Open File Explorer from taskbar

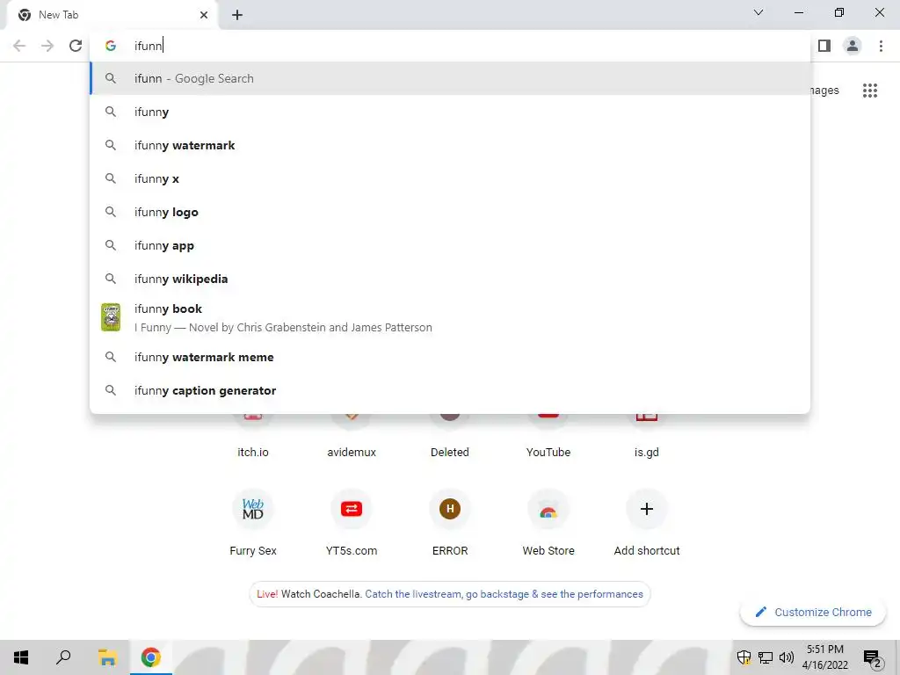point(107,657)
